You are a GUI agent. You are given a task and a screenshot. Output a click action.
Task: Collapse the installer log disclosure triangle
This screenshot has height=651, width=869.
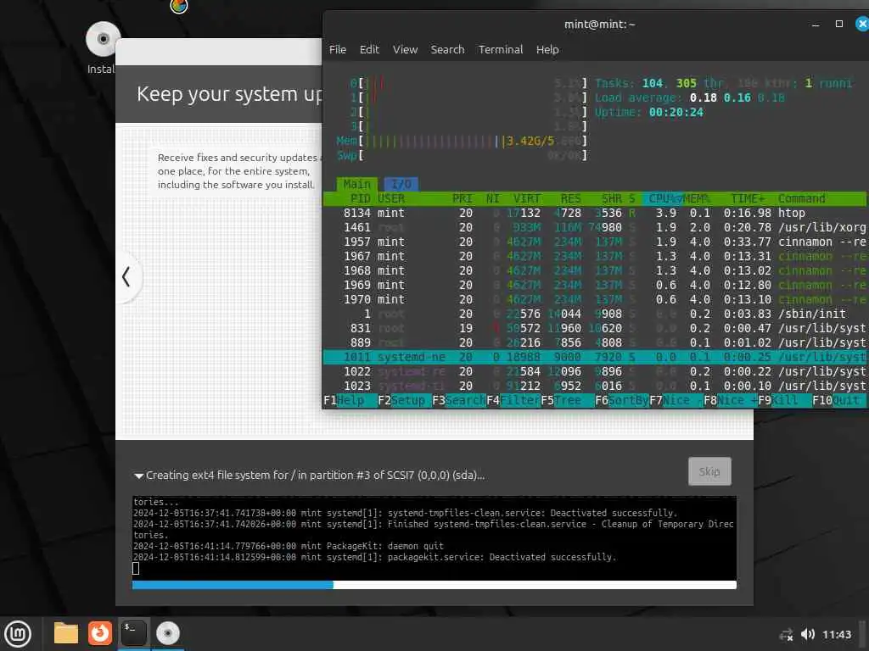pyautogui.click(x=138, y=476)
